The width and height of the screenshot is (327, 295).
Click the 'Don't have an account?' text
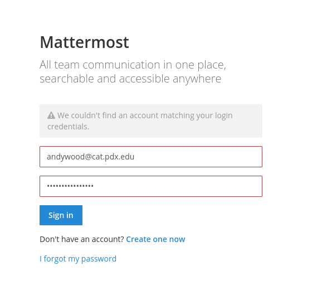click(x=82, y=239)
